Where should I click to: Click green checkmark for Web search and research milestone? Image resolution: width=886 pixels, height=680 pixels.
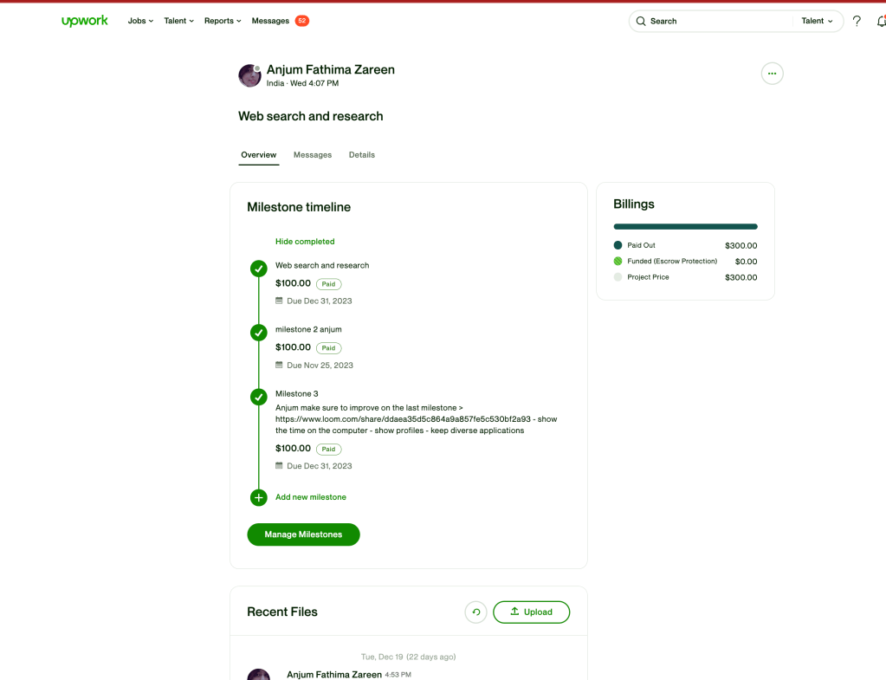point(259,269)
